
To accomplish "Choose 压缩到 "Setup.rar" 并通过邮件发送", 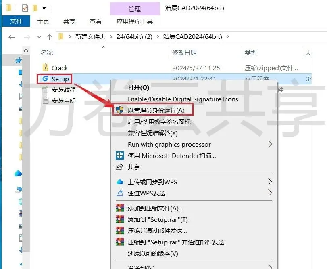I will click(176, 242).
